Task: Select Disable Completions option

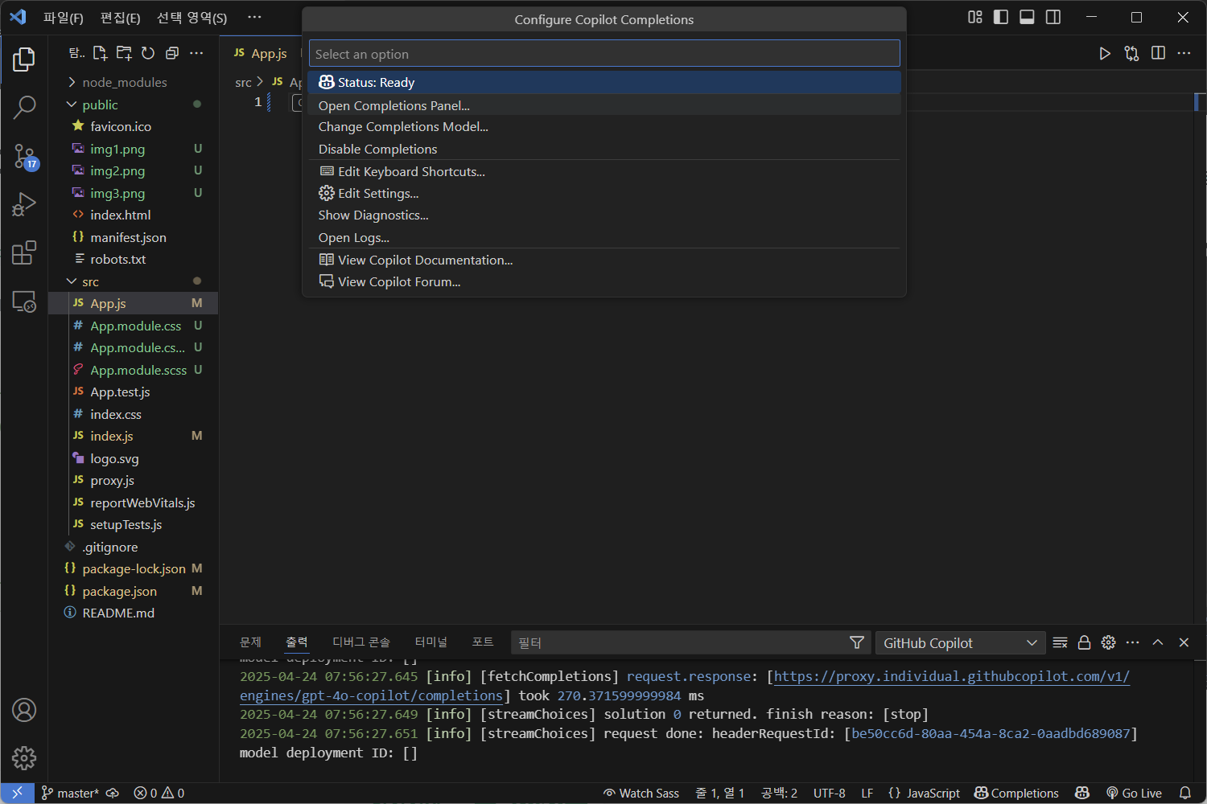Action: point(604,149)
